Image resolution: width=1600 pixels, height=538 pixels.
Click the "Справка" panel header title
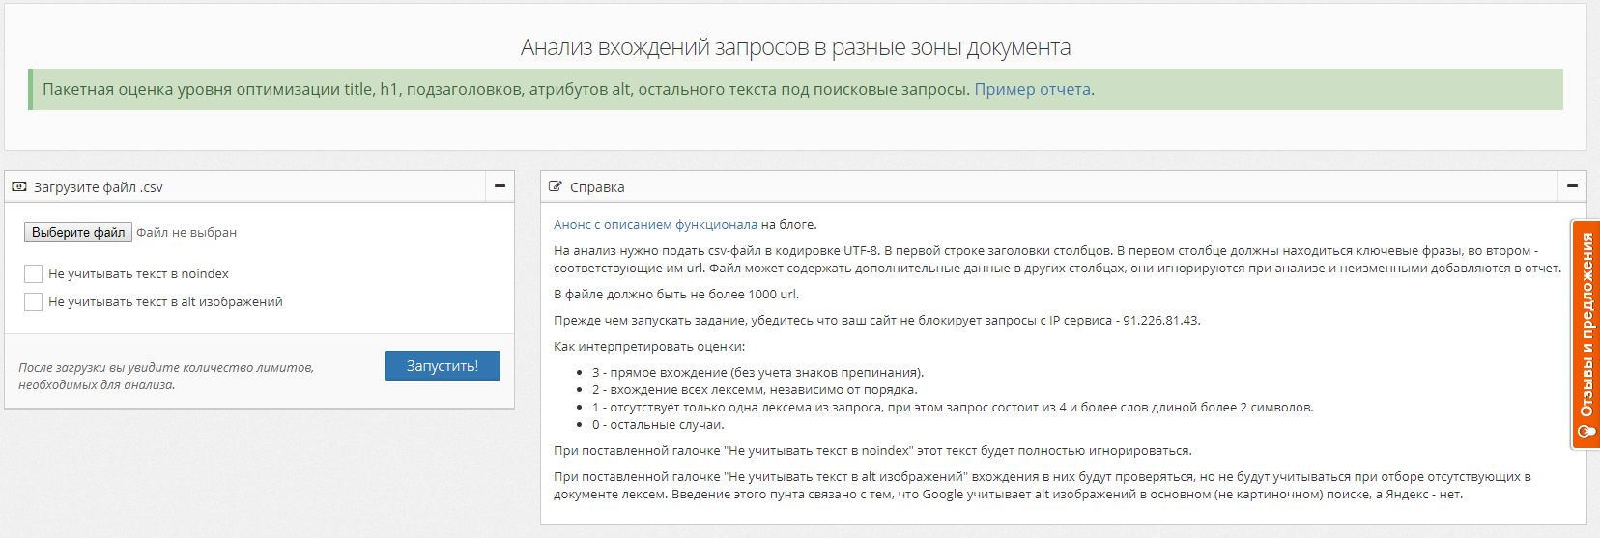click(x=597, y=187)
